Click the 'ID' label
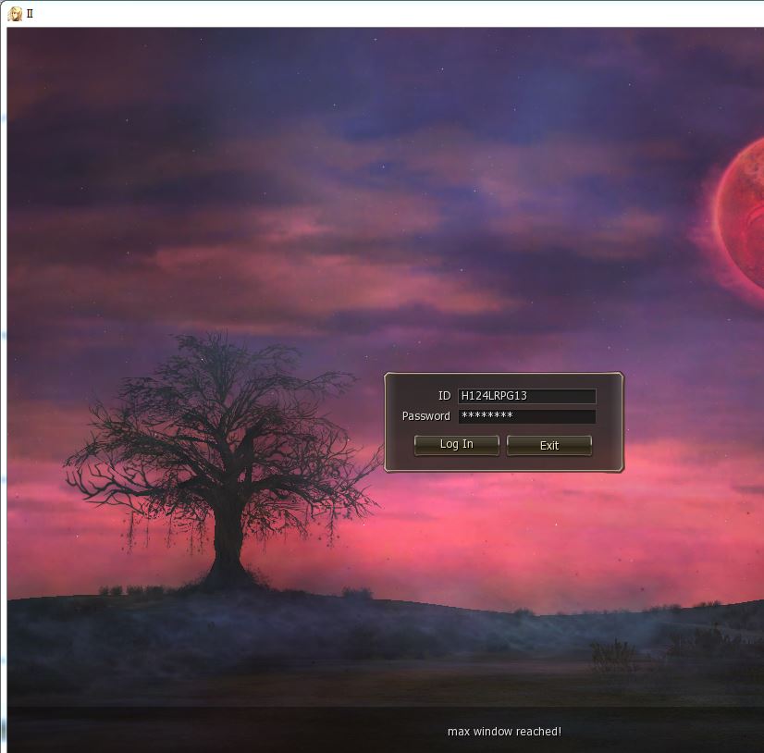This screenshot has width=764, height=753. click(444, 396)
